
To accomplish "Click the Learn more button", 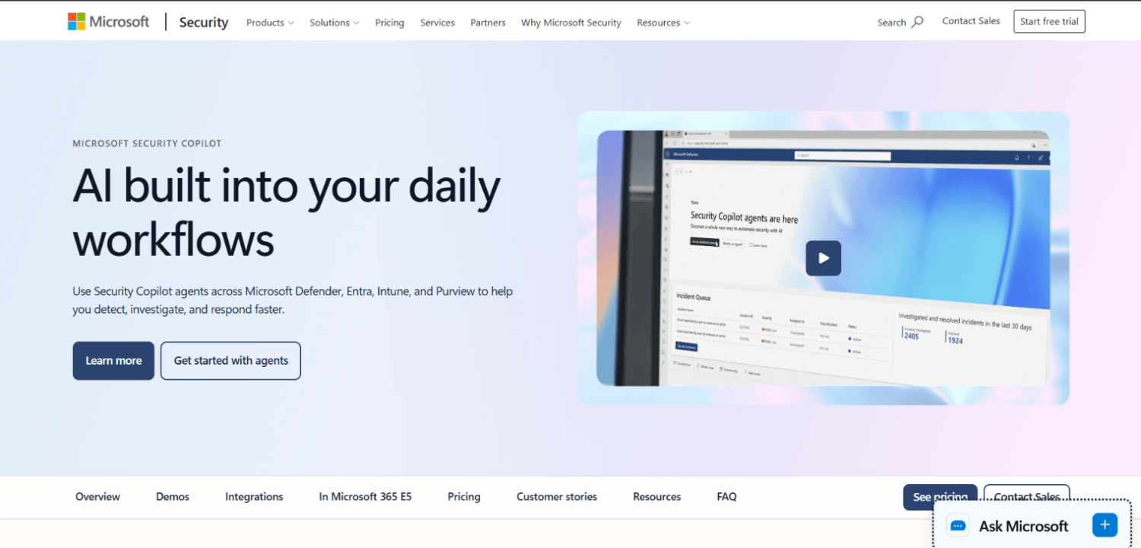I will coord(113,361).
